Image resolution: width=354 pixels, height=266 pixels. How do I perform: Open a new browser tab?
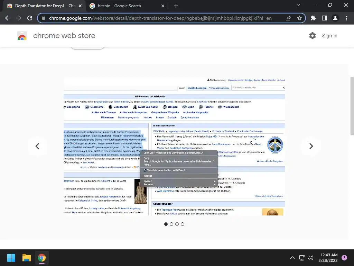tap(176, 6)
